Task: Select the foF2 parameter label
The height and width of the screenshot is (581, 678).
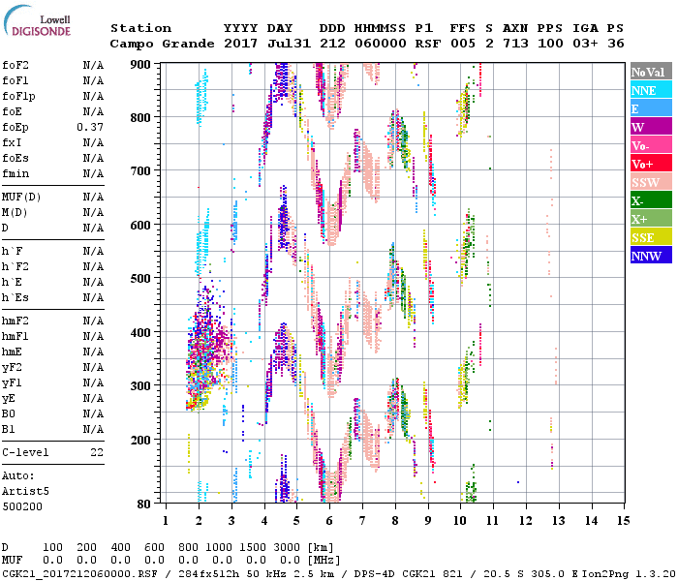Action: pos(15,66)
